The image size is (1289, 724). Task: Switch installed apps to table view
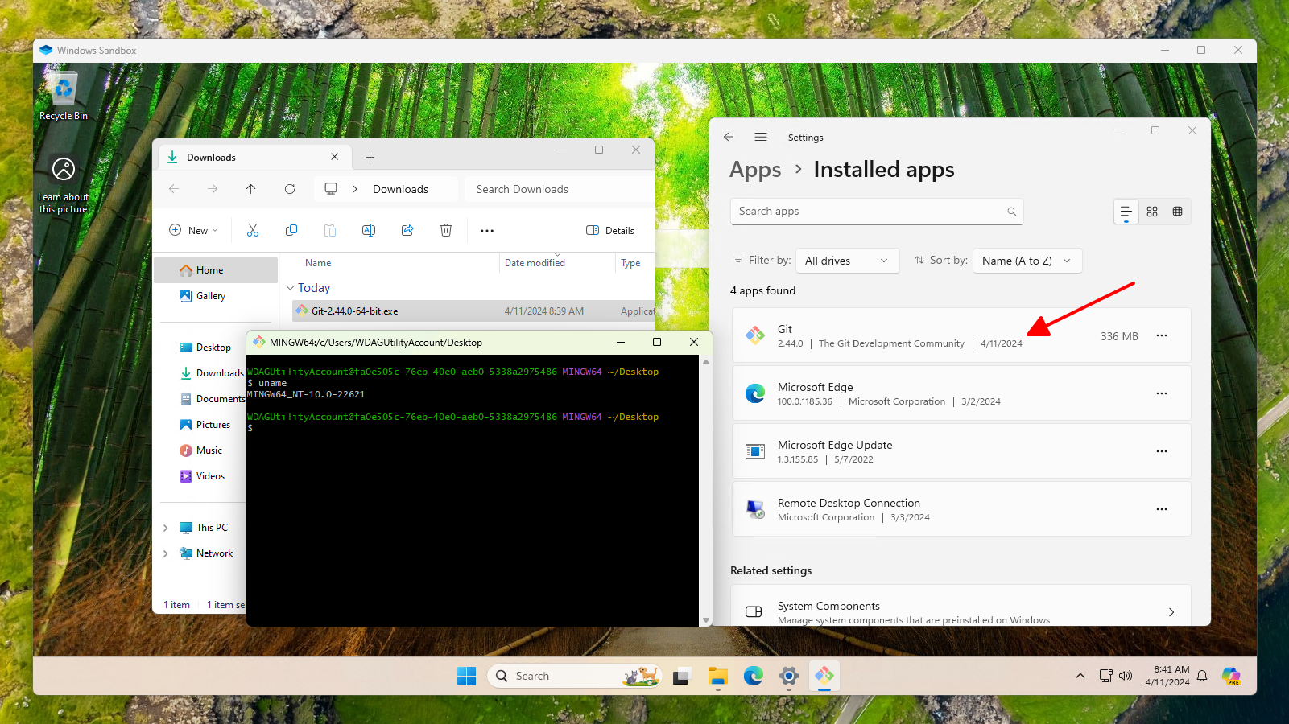coord(1178,212)
